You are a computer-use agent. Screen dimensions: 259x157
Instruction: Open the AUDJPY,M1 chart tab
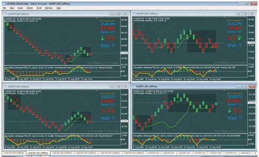tap(185, 153)
